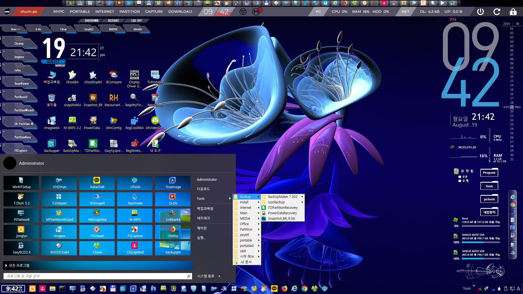Expand the Partition folder submenu
The height and width of the screenshot is (294, 523).
247,229
